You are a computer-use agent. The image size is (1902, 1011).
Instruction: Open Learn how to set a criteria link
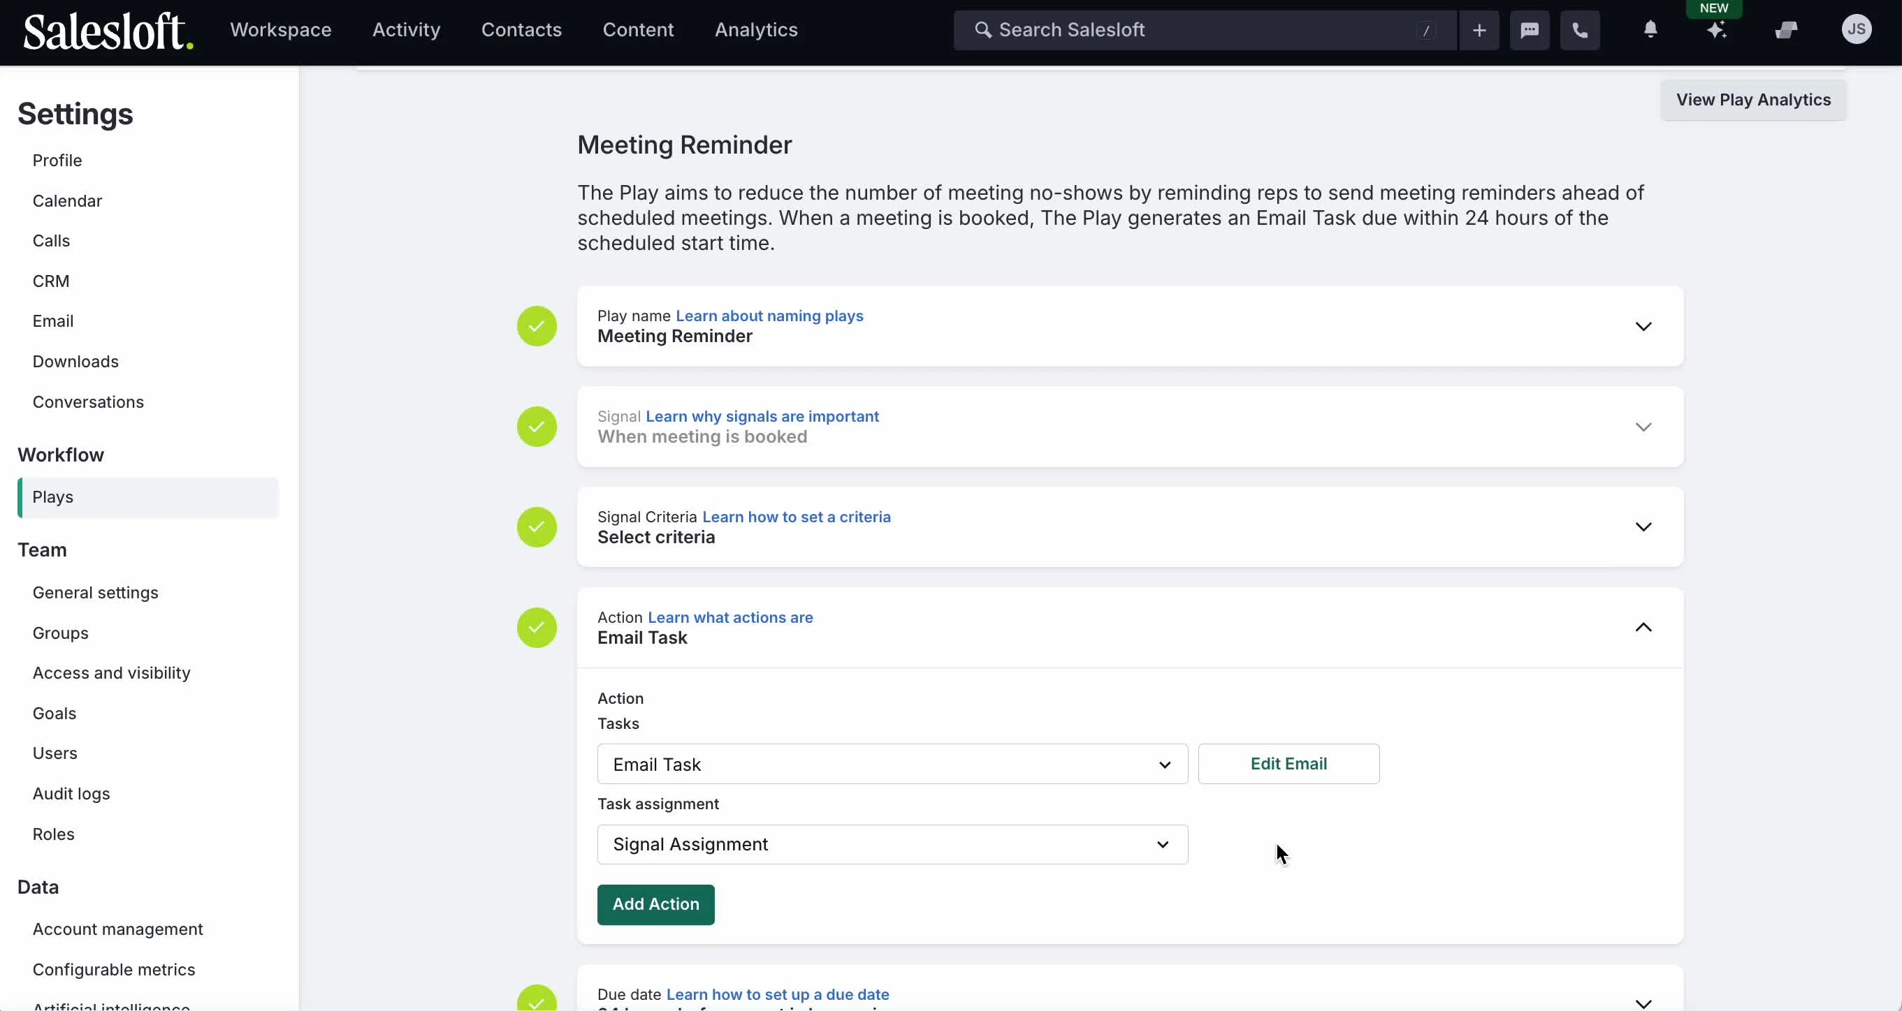(796, 517)
